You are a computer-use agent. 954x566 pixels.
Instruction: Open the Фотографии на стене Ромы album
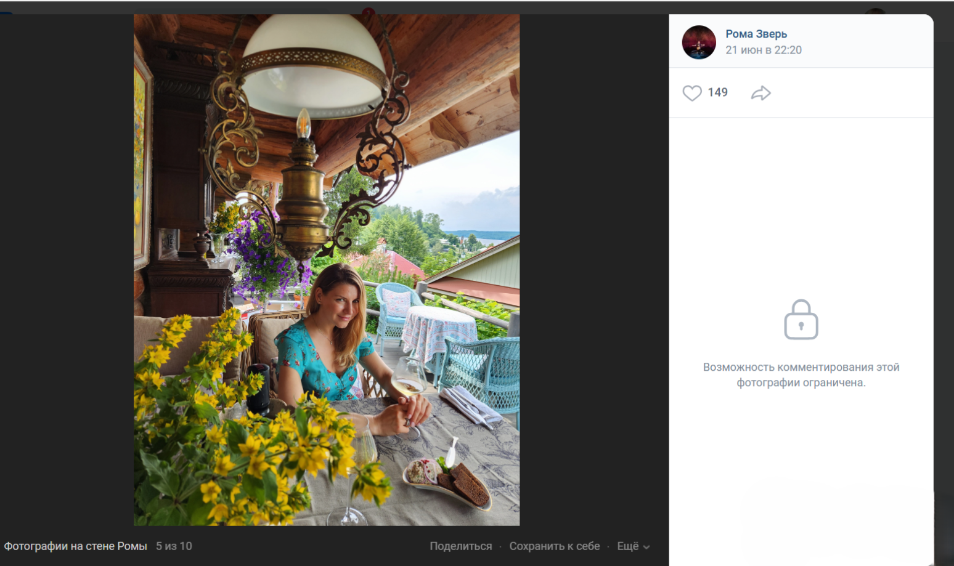[76, 546]
